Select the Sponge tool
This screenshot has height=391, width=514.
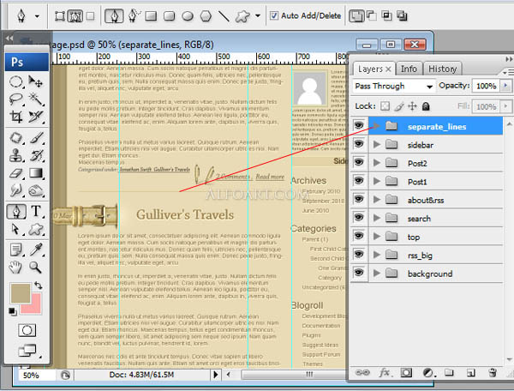pos(36,190)
